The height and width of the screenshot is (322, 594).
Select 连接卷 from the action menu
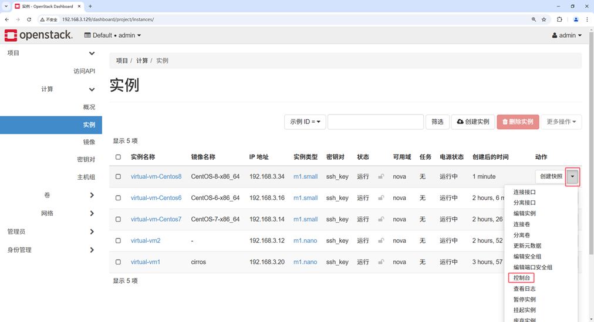[522, 224]
